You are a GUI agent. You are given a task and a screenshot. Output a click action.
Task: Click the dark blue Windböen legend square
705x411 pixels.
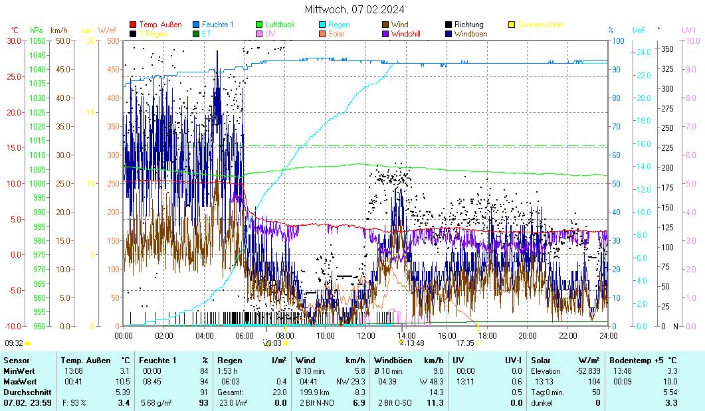point(449,33)
